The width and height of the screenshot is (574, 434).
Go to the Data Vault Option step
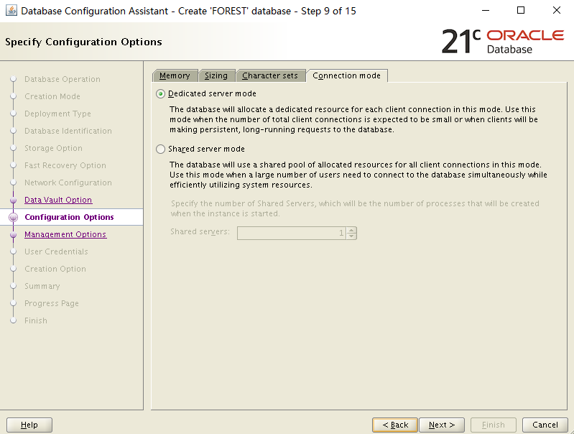(58, 200)
